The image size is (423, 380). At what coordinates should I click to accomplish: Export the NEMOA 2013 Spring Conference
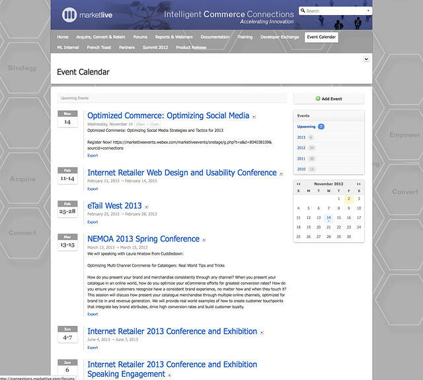[x=93, y=314]
